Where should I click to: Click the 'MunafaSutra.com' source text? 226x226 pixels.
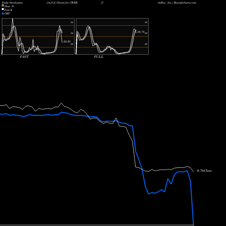[185, 3]
